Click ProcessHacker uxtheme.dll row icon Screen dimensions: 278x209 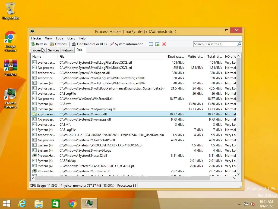[34, 171]
